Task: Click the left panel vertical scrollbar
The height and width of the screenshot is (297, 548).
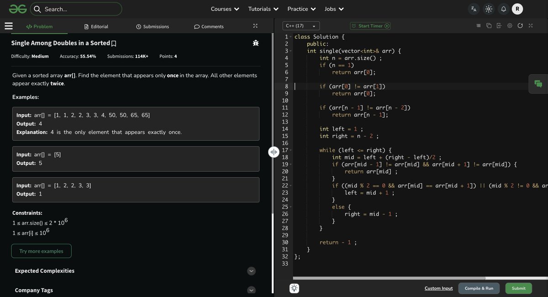Action: click(x=272, y=123)
